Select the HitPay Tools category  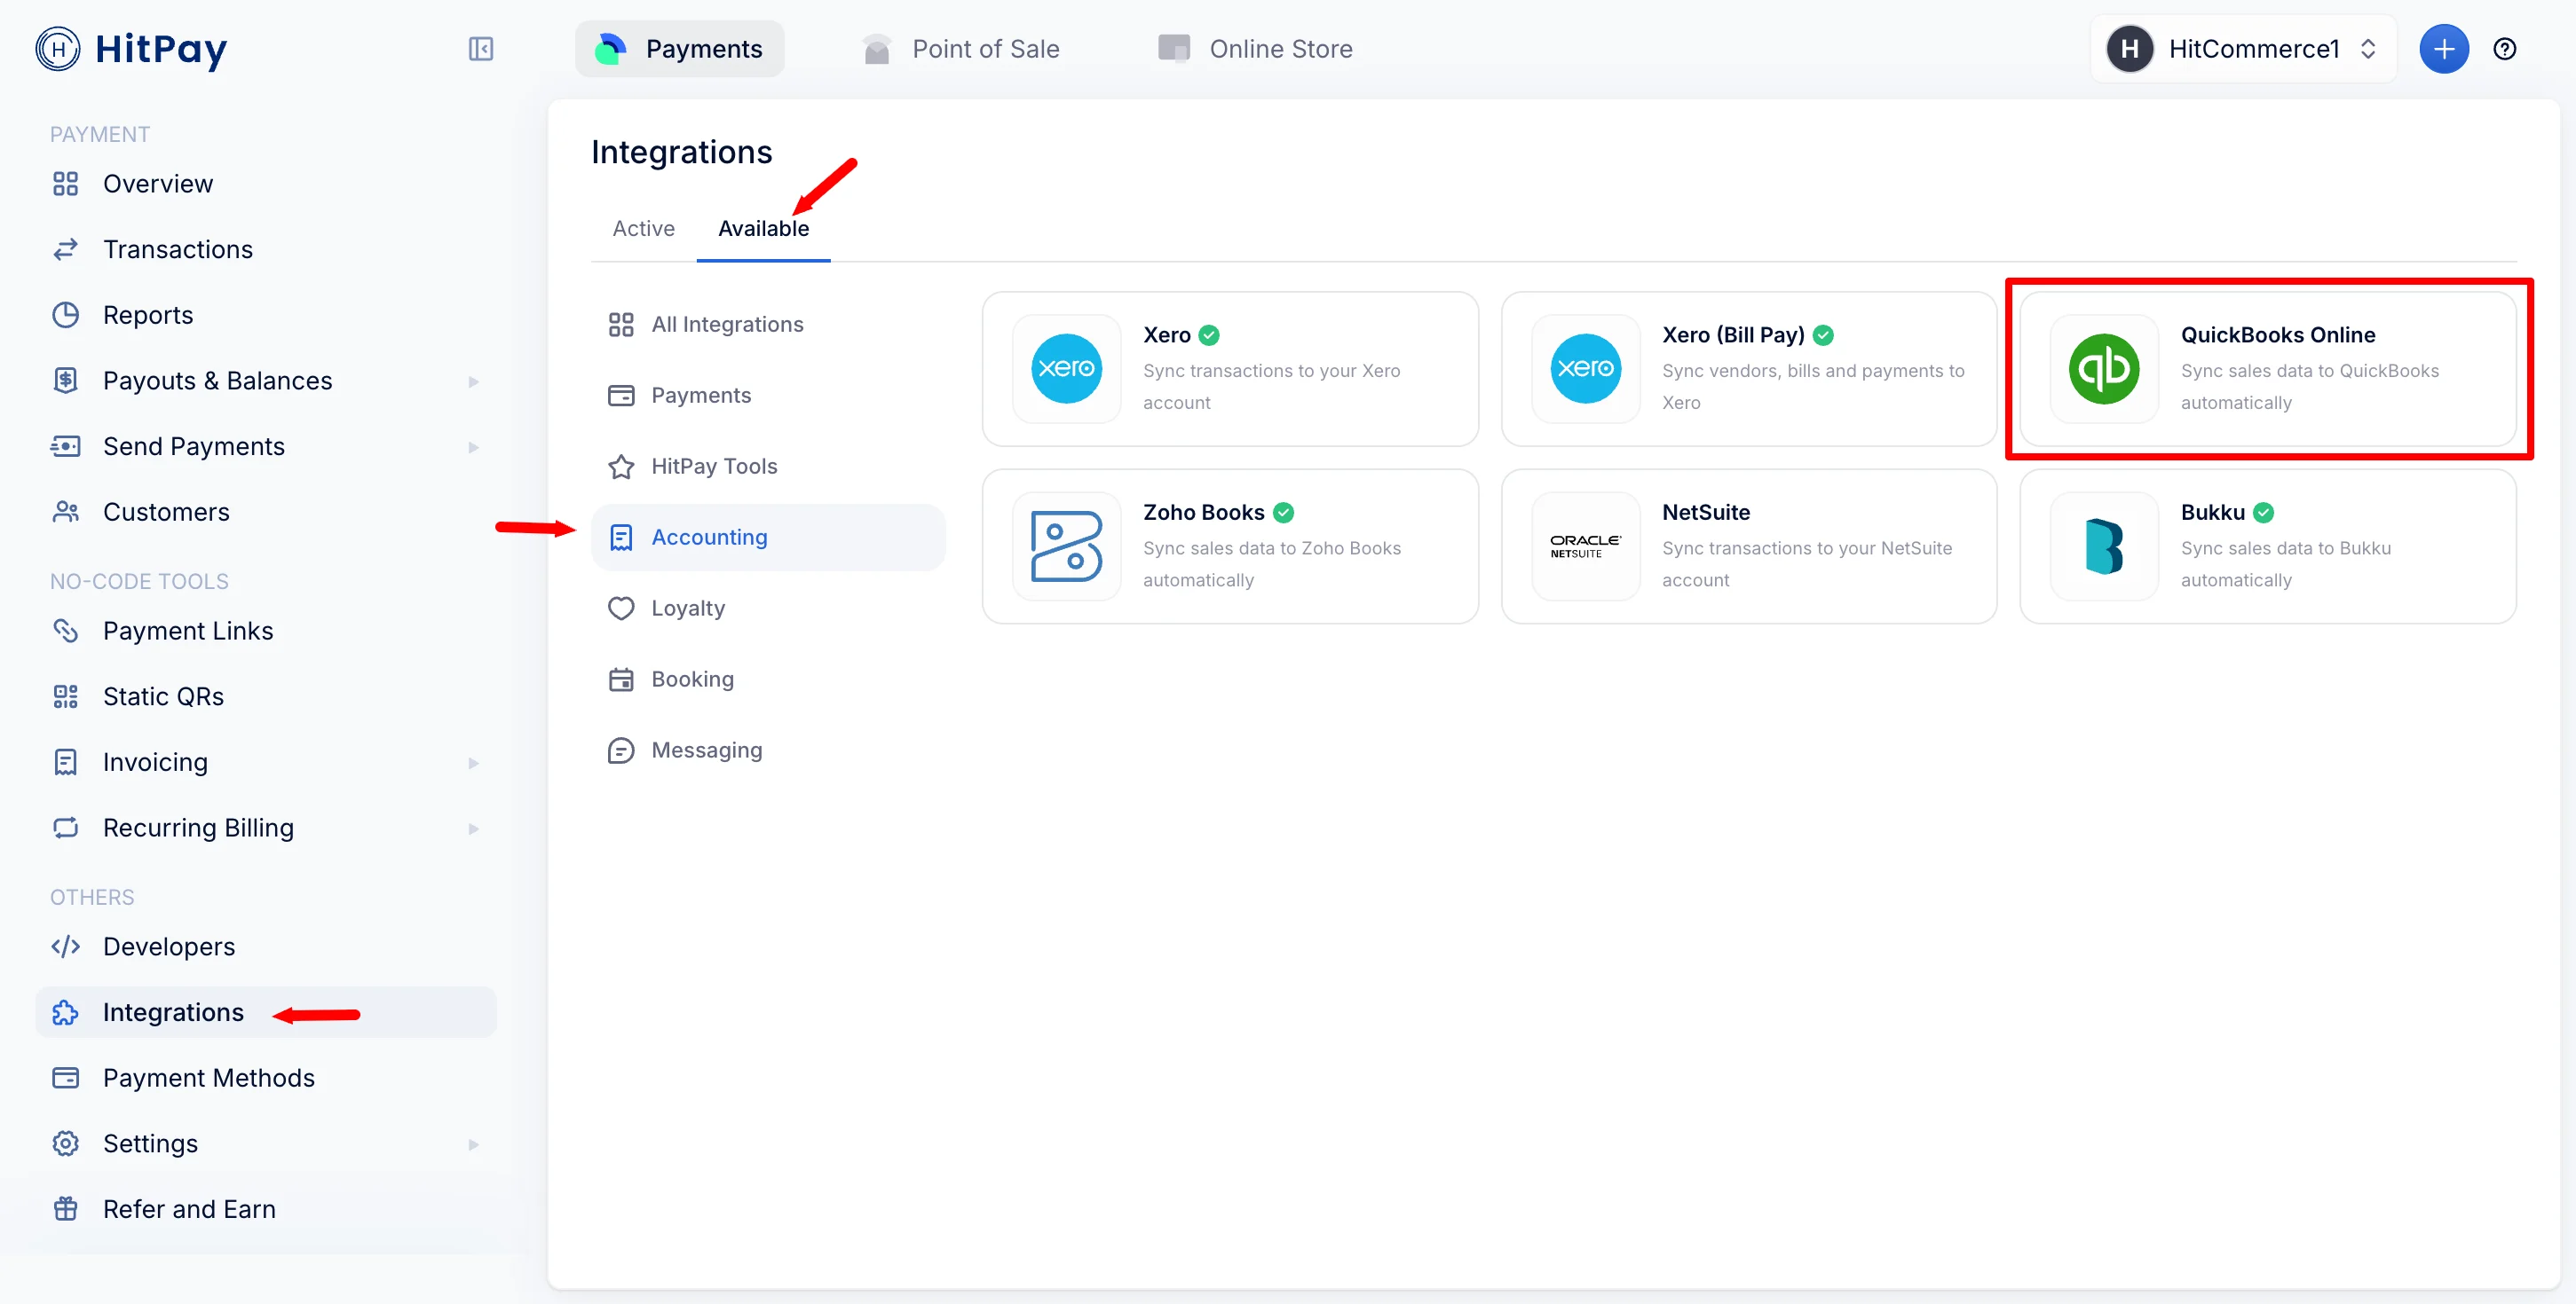click(767, 467)
